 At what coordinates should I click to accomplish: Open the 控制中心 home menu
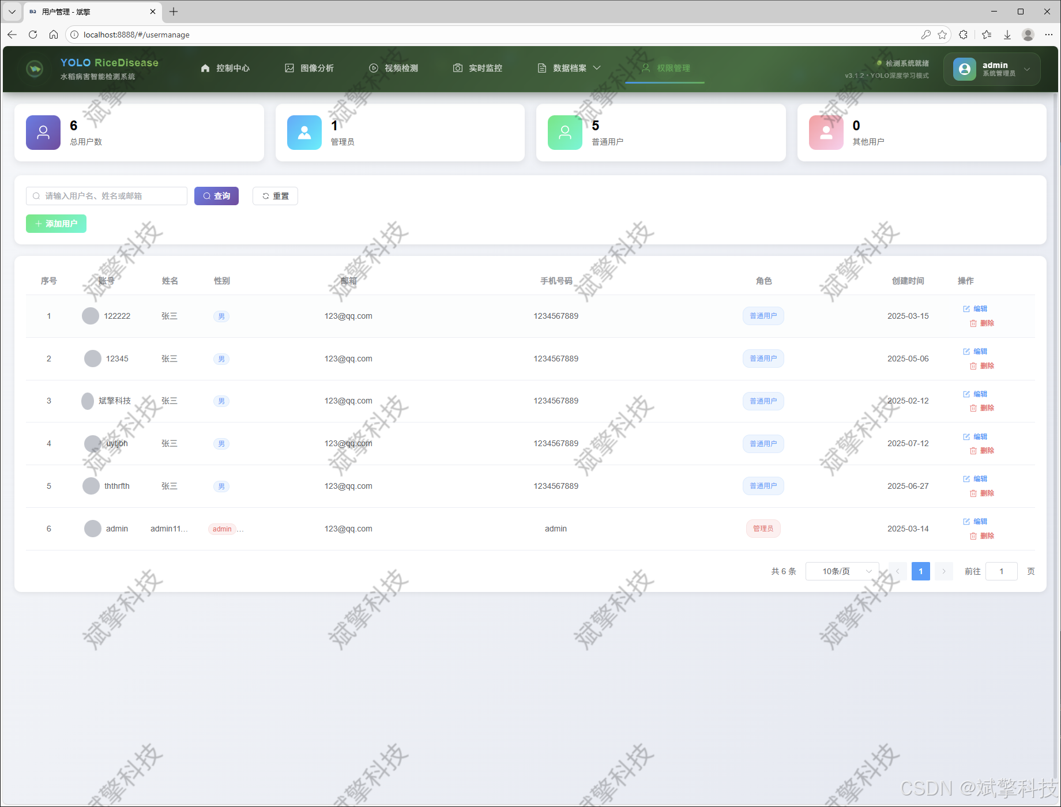pyautogui.click(x=225, y=68)
